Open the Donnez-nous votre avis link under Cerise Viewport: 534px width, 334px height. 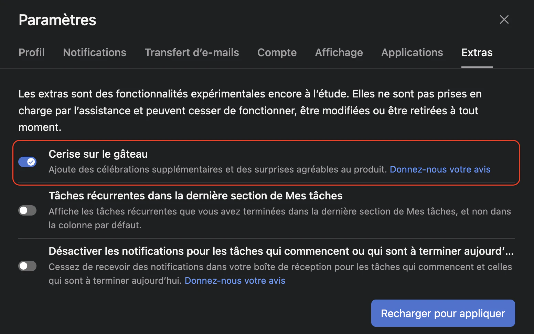tap(440, 169)
